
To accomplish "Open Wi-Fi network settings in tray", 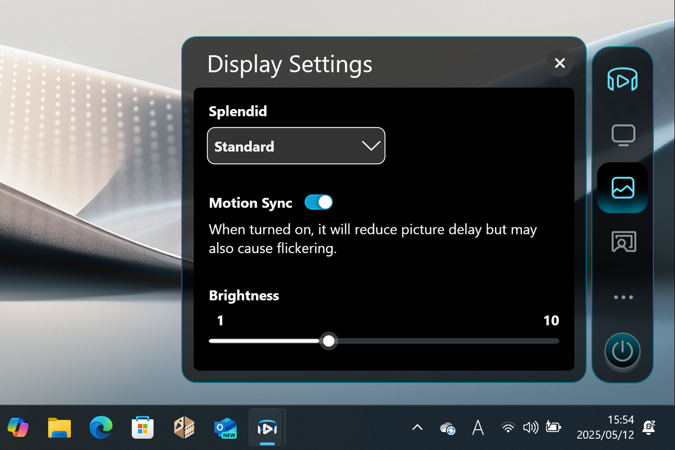I will click(508, 428).
